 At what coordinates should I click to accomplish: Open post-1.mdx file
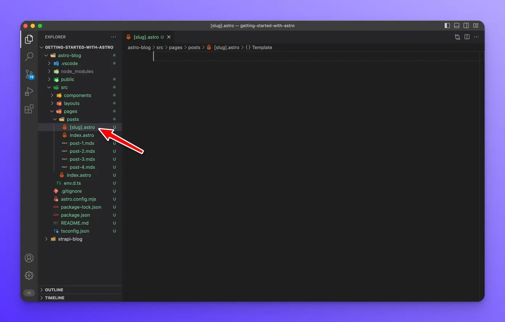pos(80,143)
